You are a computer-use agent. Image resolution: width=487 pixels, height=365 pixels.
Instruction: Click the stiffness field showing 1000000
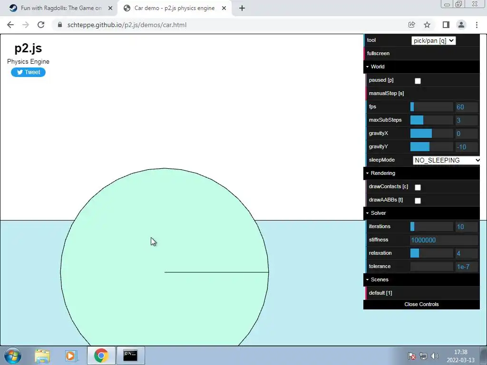point(444,240)
